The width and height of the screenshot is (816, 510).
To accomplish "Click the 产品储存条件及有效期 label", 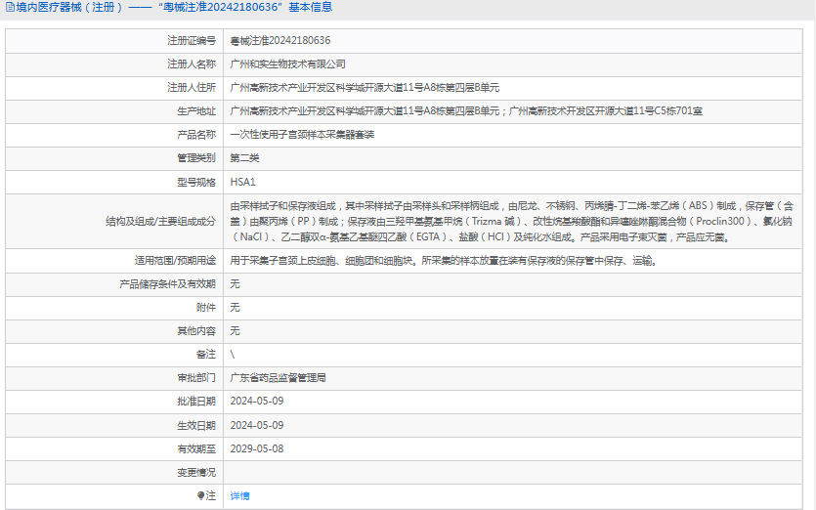I will coord(167,283).
